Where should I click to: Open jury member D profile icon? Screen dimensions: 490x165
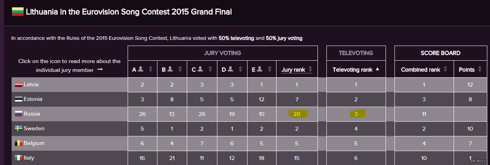[x=231, y=69]
